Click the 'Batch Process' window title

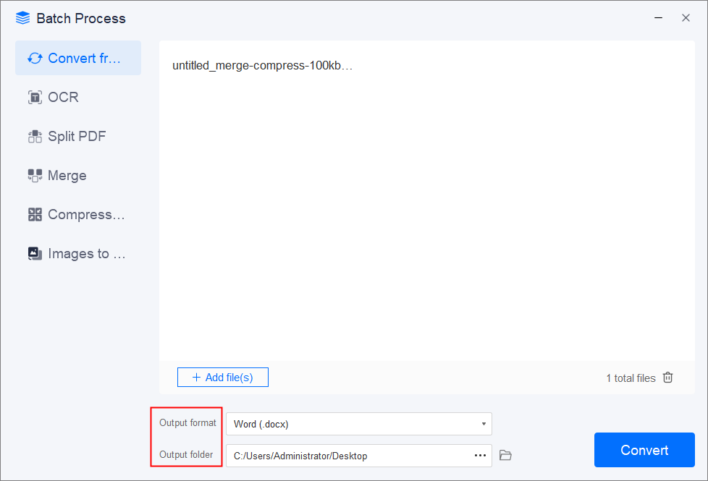tap(81, 19)
